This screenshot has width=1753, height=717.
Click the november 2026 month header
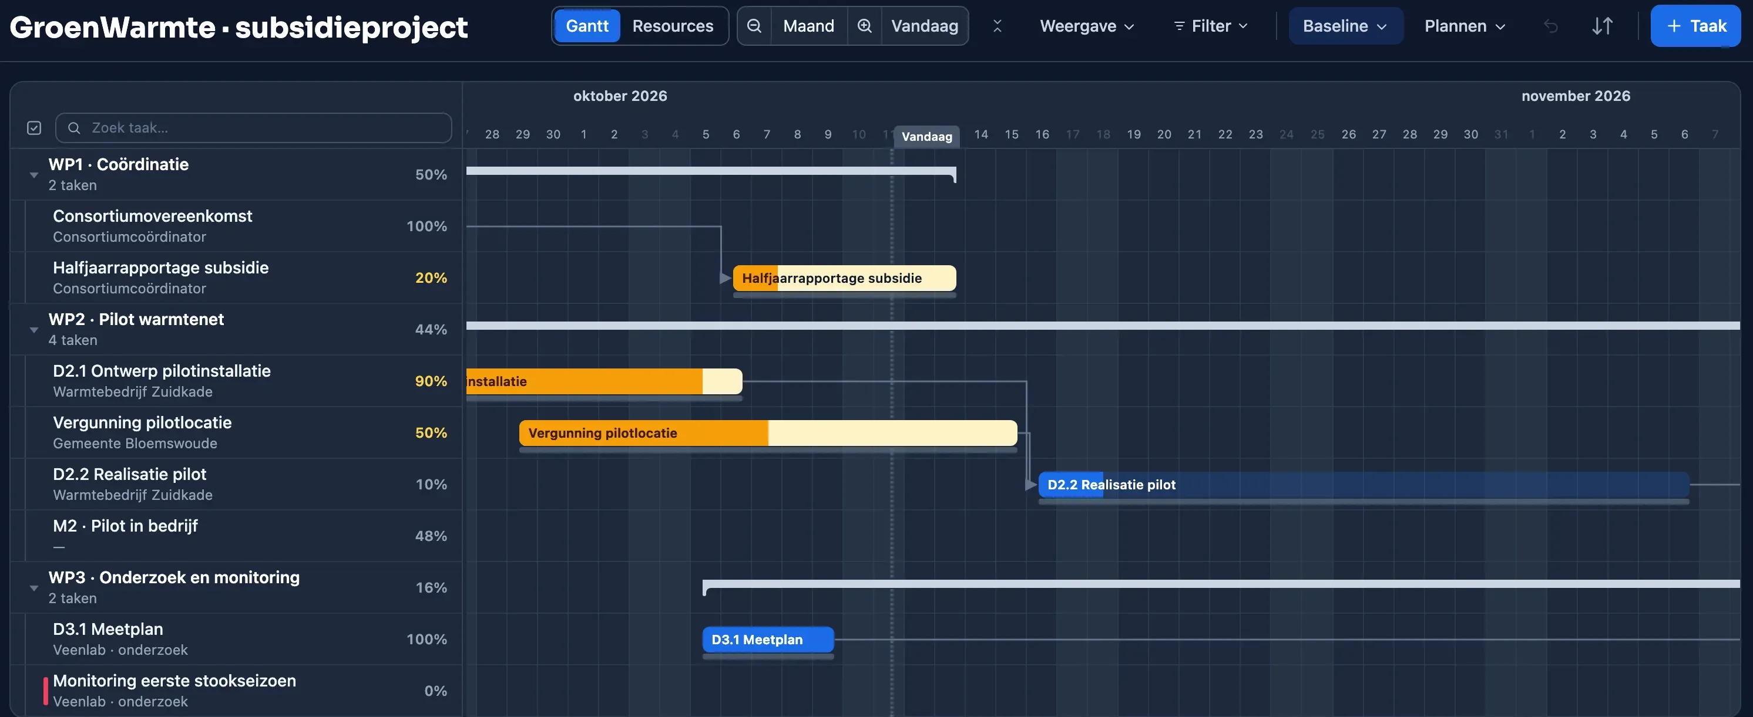(x=1576, y=96)
